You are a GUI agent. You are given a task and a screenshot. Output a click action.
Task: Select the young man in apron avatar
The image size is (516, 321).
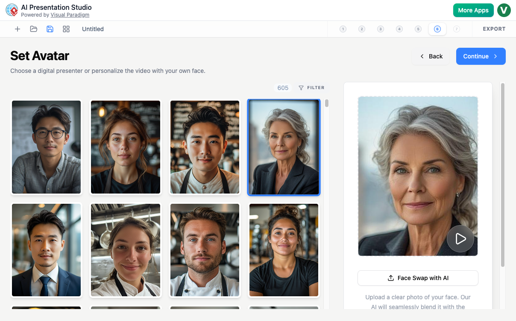click(x=205, y=147)
